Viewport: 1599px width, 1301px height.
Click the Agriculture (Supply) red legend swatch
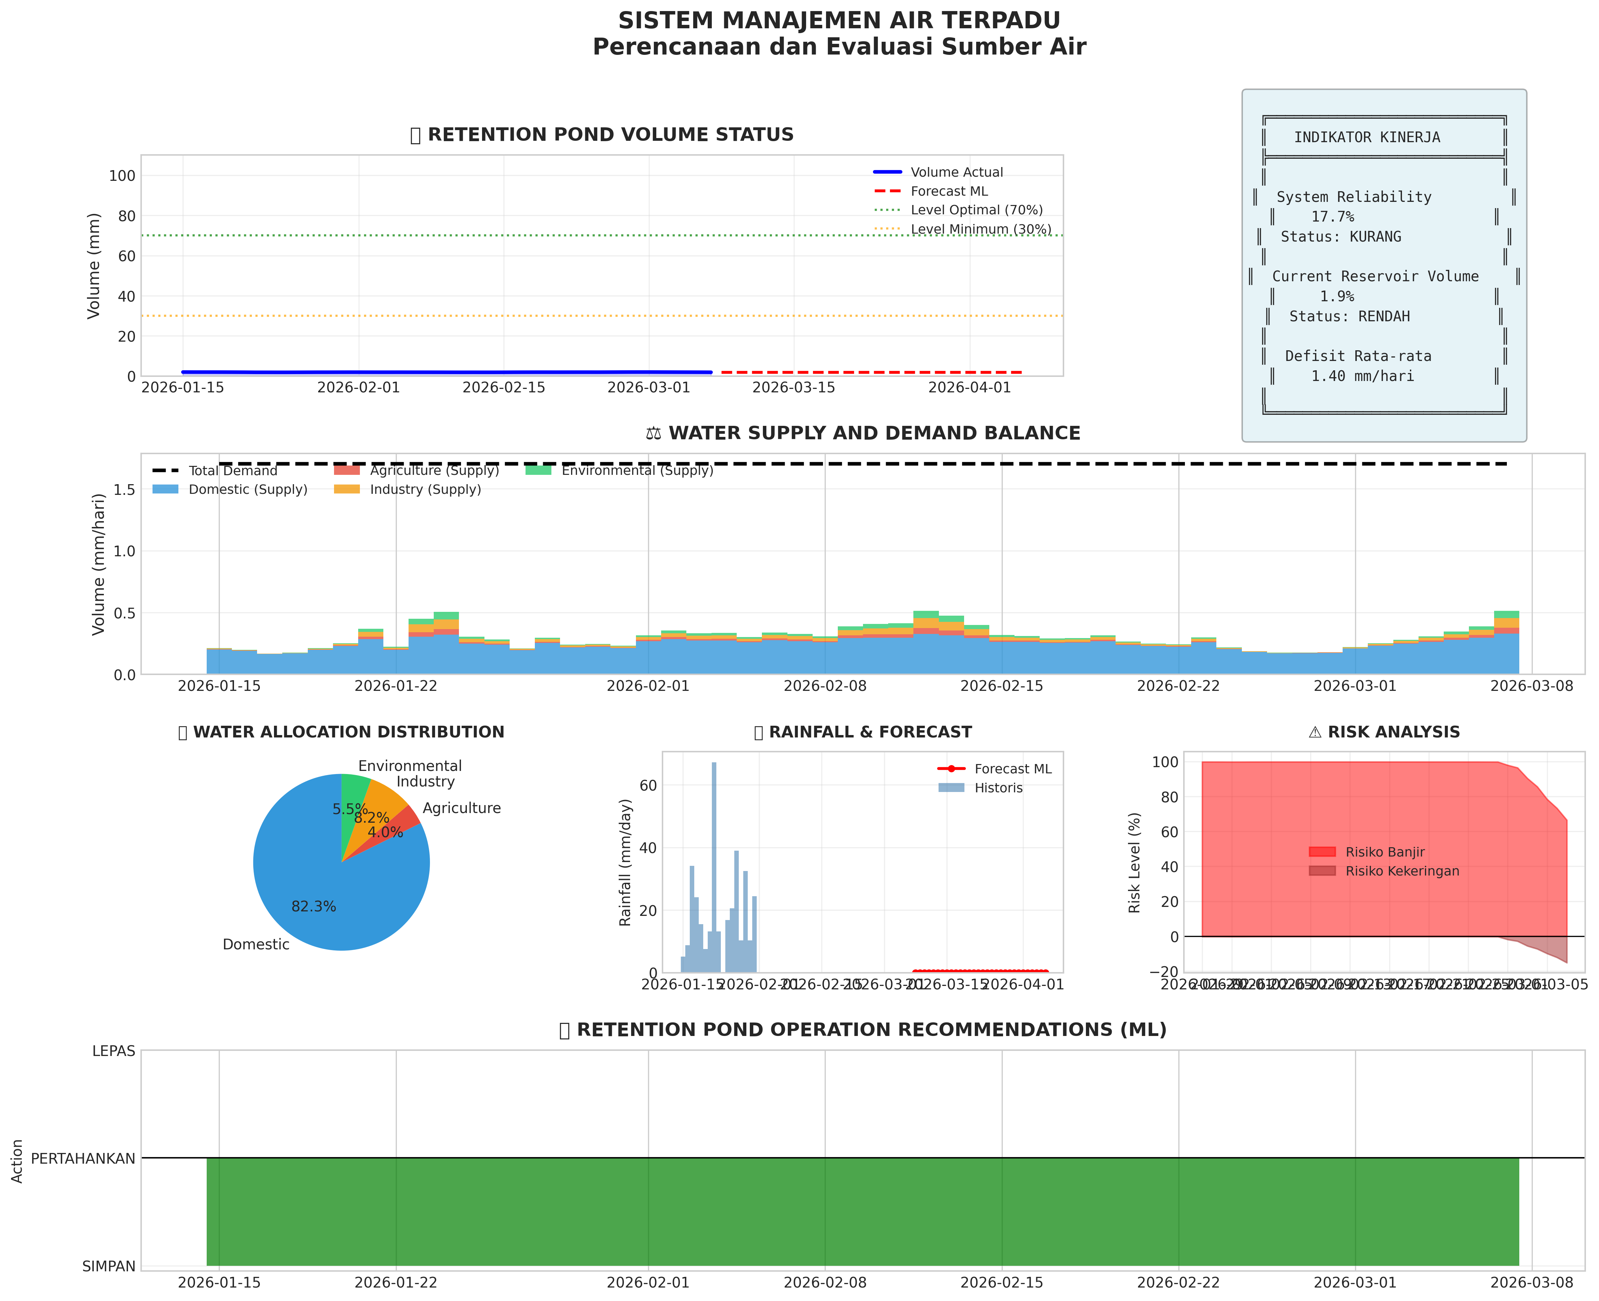click(x=347, y=471)
